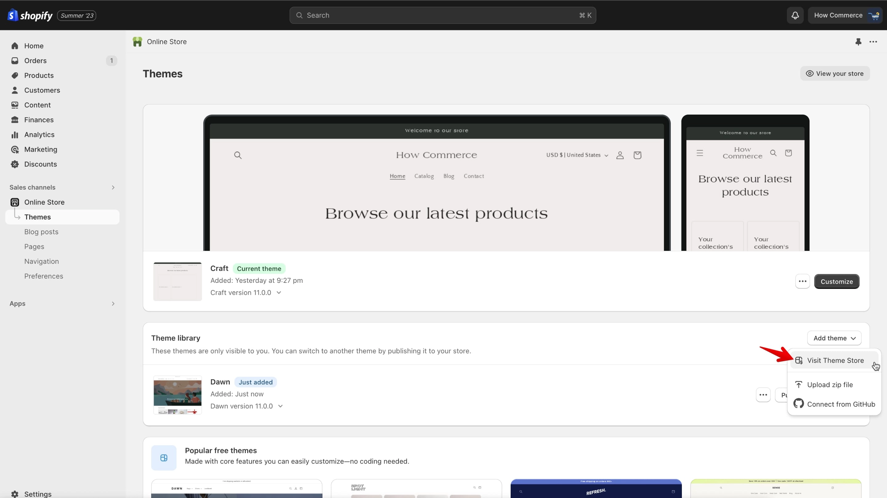The width and height of the screenshot is (887, 498).
Task: Click View your store button
Action: click(x=835, y=73)
